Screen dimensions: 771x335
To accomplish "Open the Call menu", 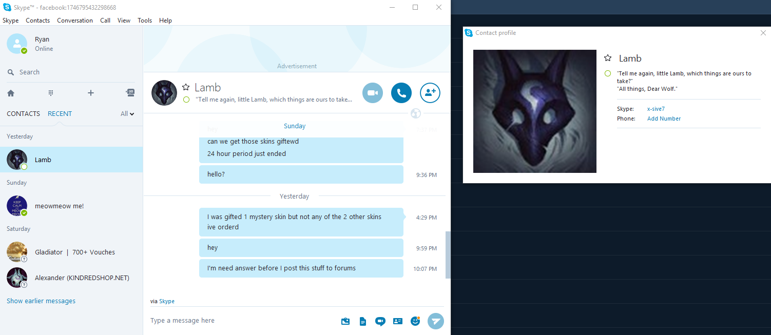I will tap(105, 21).
